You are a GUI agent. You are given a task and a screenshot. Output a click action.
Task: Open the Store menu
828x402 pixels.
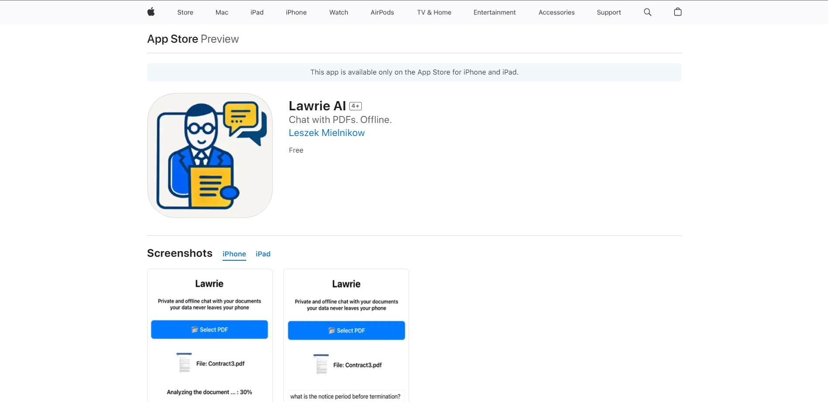[185, 12]
